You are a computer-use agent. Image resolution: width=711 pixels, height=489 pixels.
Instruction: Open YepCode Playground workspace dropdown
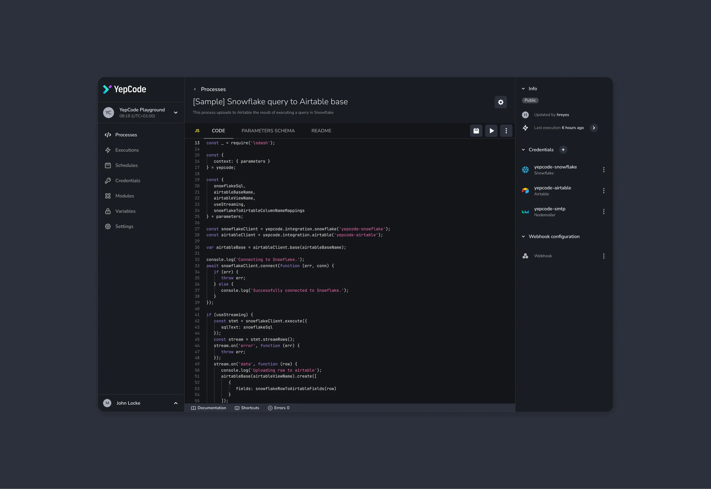coord(175,112)
